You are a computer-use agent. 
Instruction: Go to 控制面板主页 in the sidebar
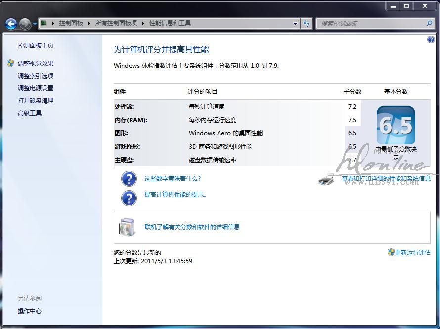coord(36,46)
